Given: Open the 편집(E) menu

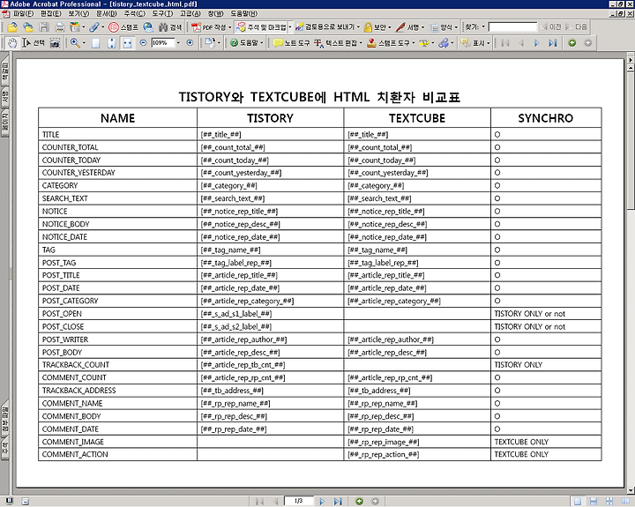Looking at the screenshot, I should (x=50, y=14).
